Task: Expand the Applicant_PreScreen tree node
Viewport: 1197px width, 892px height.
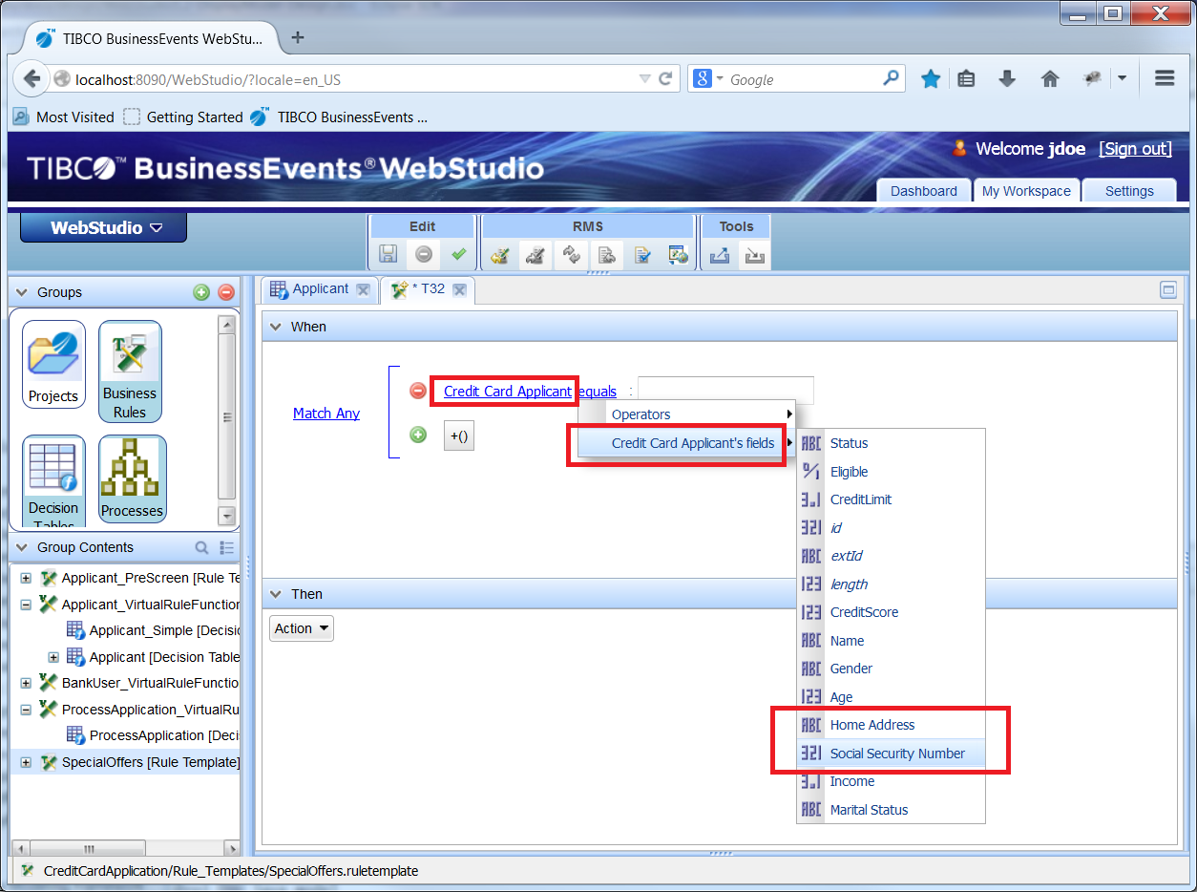Action: pos(26,578)
